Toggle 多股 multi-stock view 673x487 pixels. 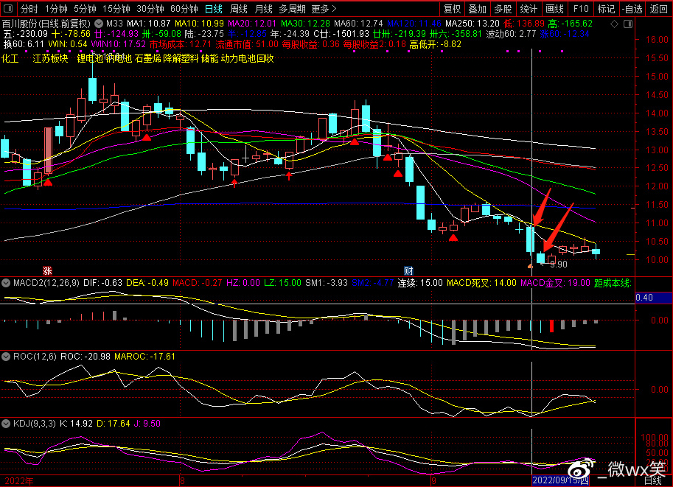[503, 10]
